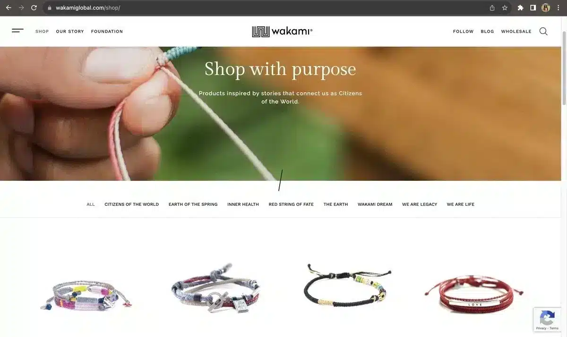Image resolution: width=567 pixels, height=337 pixels.
Task: Click the red LOVE bracelet thumbnail
Action: (x=473, y=294)
